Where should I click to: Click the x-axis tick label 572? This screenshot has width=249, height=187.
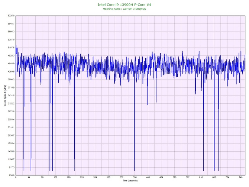(188, 177)
